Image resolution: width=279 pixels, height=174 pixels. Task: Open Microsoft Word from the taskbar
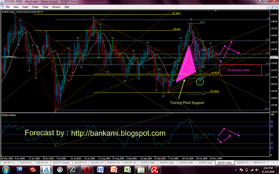point(100,170)
